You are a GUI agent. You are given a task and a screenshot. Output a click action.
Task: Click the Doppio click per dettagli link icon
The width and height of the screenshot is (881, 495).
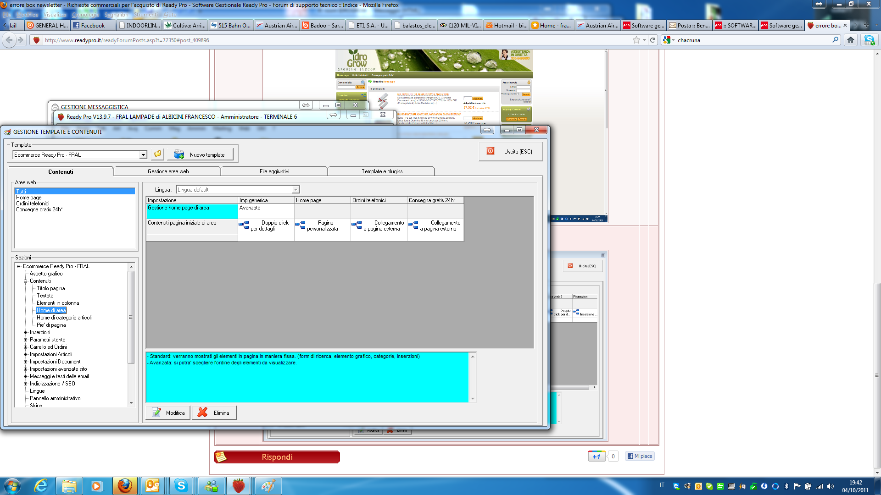tap(244, 225)
